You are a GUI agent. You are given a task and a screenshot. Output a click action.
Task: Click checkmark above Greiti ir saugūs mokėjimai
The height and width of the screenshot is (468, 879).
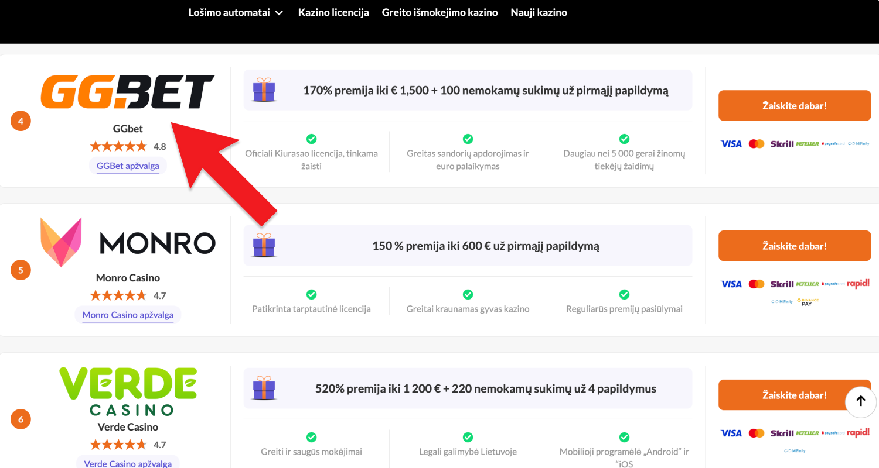pyautogui.click(x=312, y=437)
